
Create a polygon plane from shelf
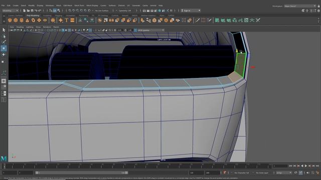[x=39, y=20]
